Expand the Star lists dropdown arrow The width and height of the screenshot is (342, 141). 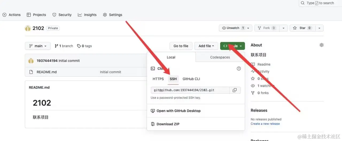coord(319,28)
